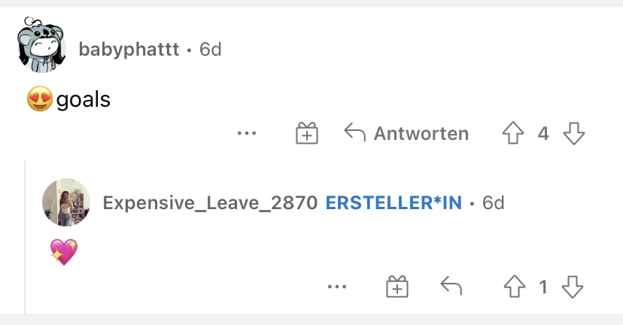Click the 6d timestamp on babyphattt's comment
Viewport: 623px width, 325px height.
tap(211, 50)
